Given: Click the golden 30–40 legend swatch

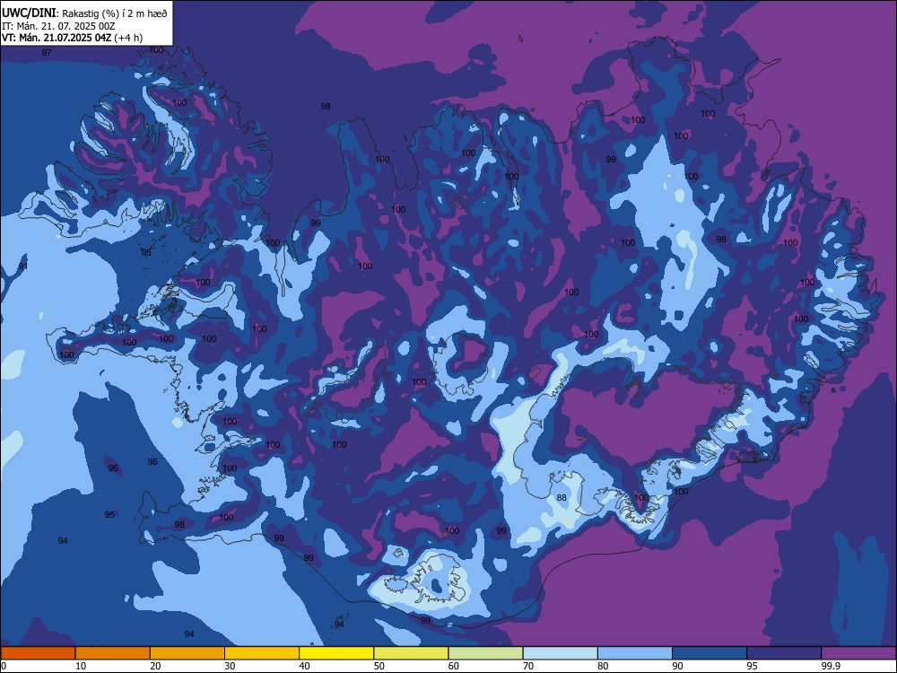Looking at the screenshot, I should tap(262, 653).
